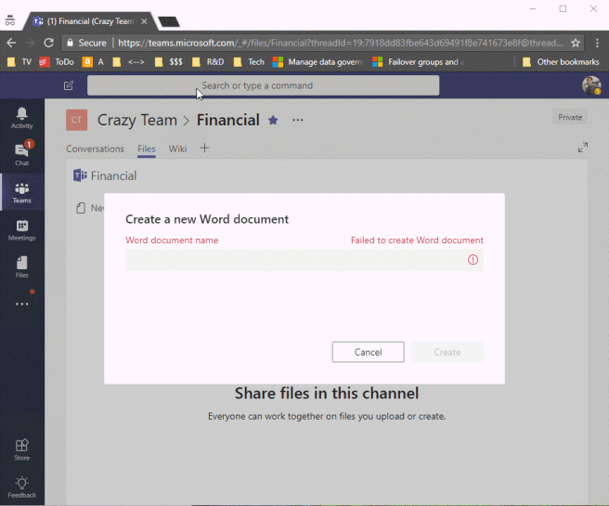Click the incognito icon in Chrome
Screen dimensions: 609x506
coord(10,20)
